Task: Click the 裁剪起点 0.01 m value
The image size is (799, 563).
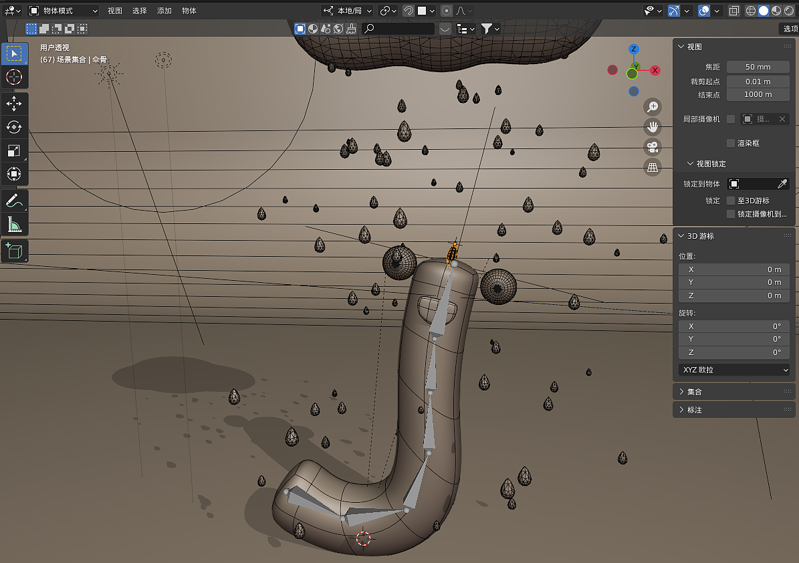Action: tap(758, 82)
